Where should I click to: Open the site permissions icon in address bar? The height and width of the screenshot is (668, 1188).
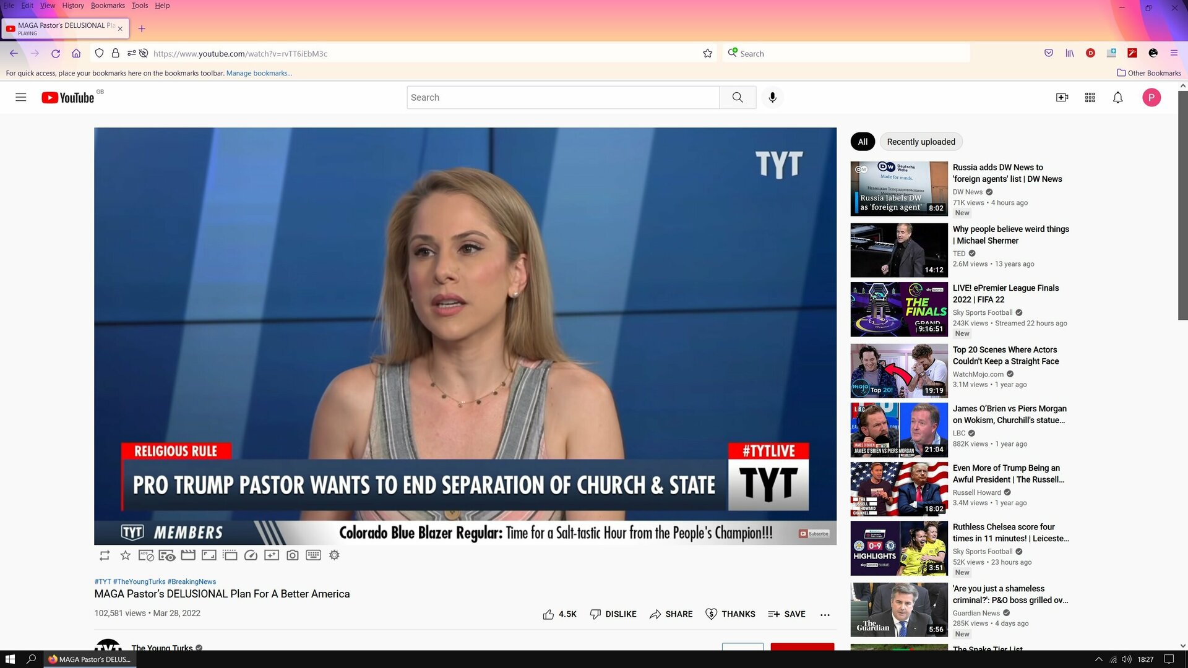pyautogui.click(x=131, y=54)
